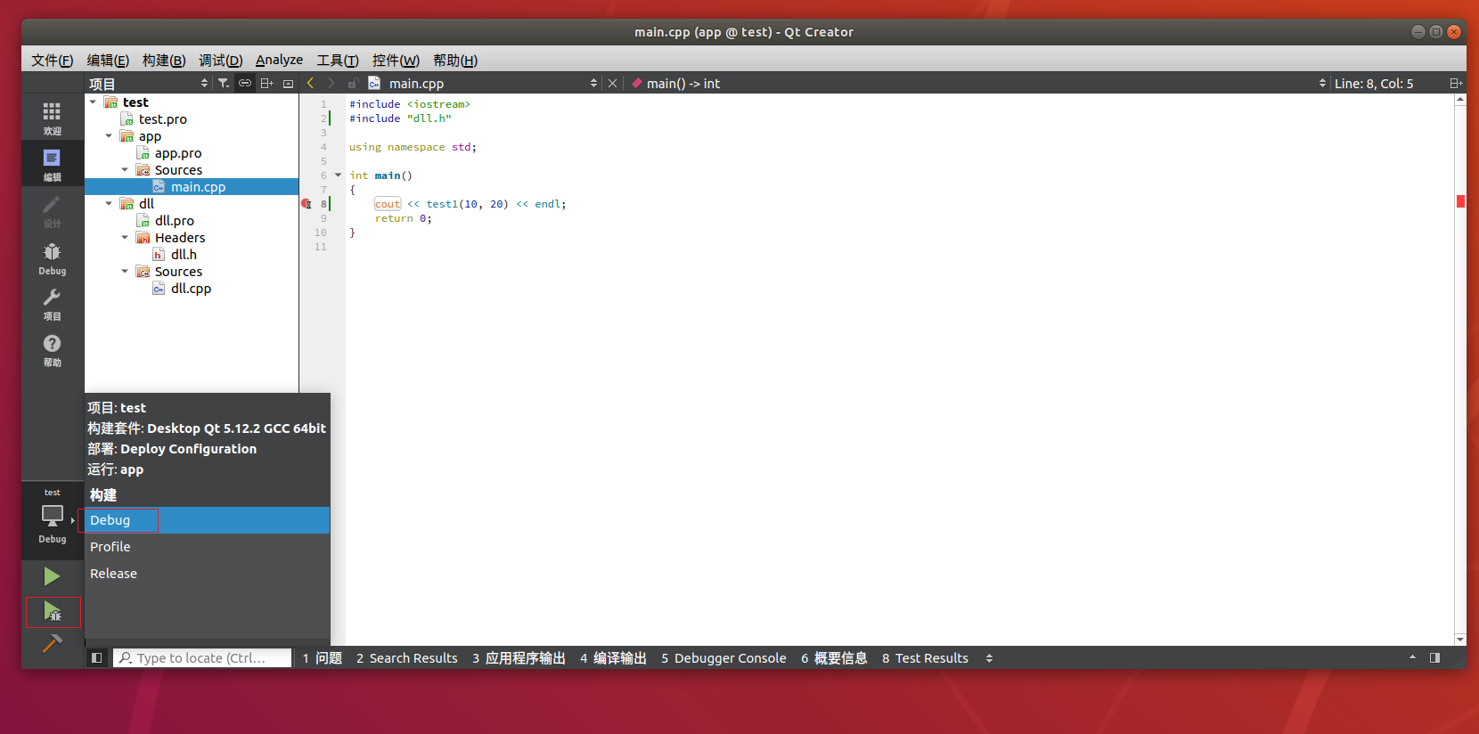The height and width of the screenshot is (734, 1479).
Task: Open the 工具(T) menu
Action: pos(338,61)
